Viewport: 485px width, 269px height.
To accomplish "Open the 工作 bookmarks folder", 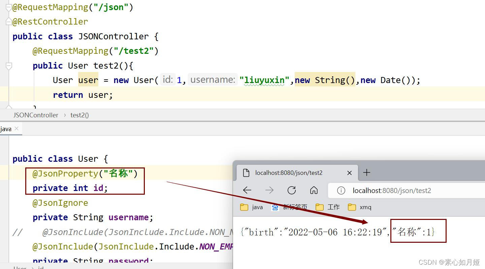I will (328, 207).
